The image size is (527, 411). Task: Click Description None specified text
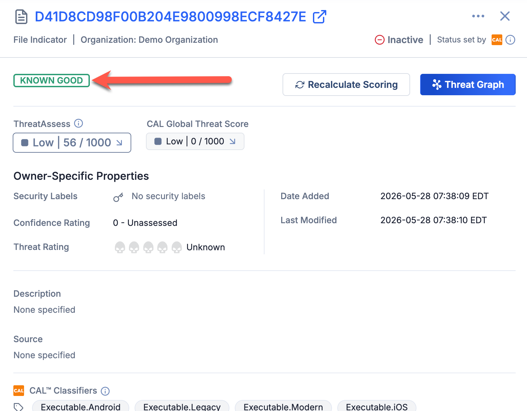coord(44,310)
